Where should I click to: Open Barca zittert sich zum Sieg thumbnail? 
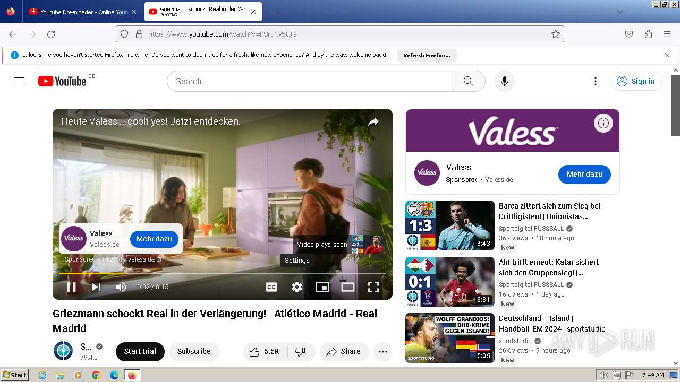tap(450, 225)
